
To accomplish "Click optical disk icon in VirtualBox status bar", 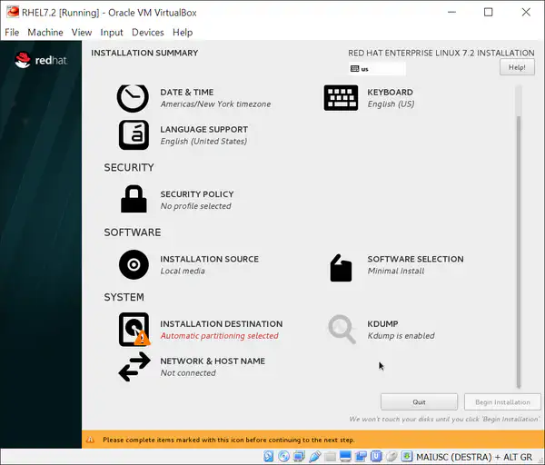I will (284, 455).
